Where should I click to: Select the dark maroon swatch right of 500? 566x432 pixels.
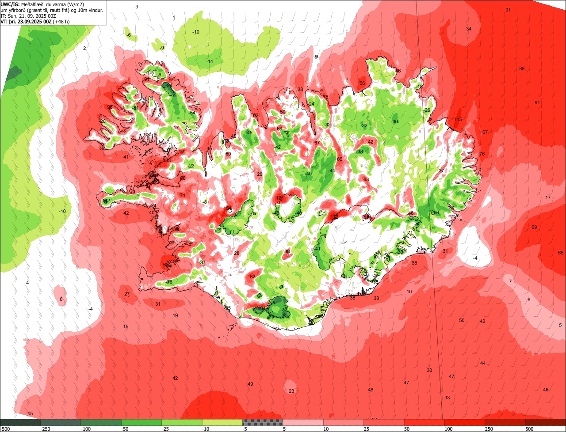(x=546, y=423)
